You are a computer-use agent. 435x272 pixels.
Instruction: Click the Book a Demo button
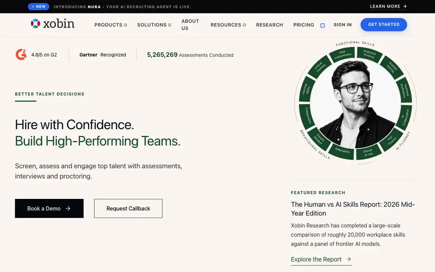tap(49, 208)
